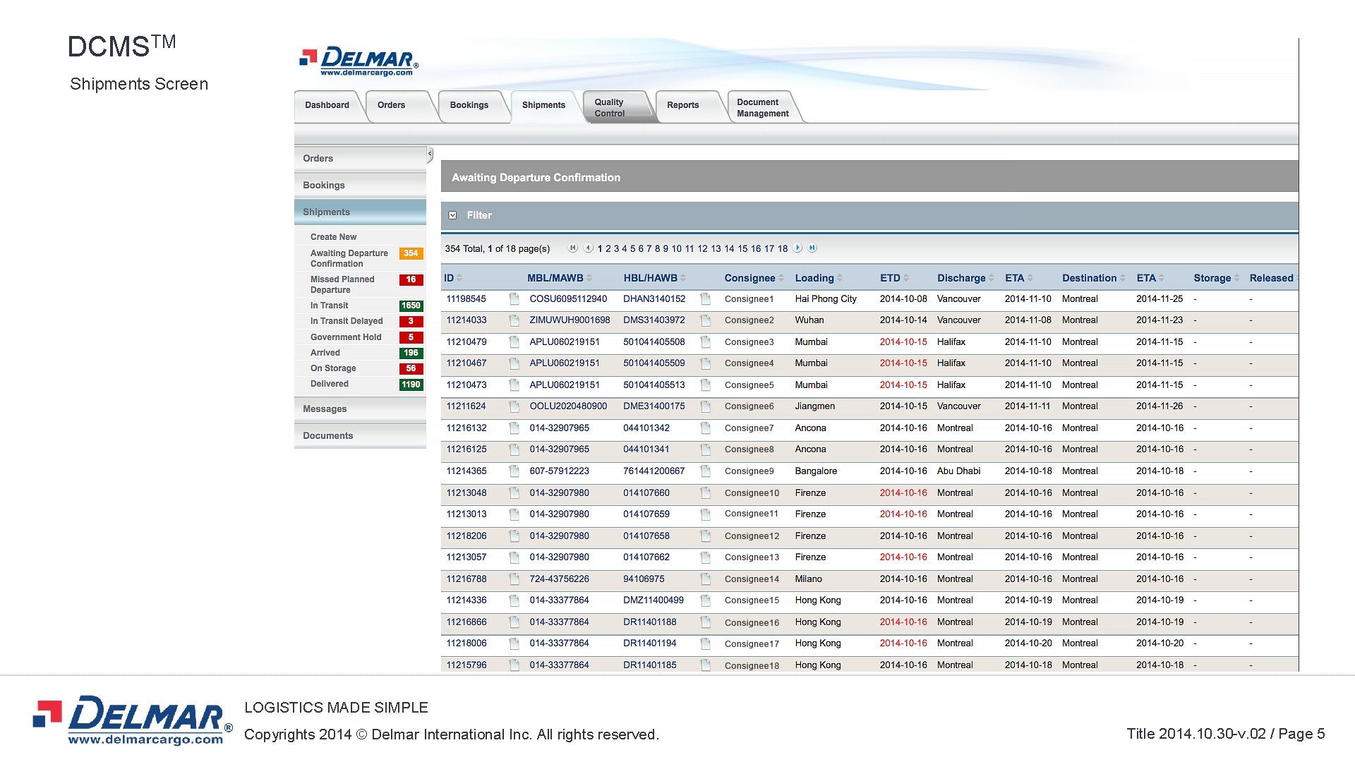Click the 1190 Delivered count badge

[x=411, y=385]
